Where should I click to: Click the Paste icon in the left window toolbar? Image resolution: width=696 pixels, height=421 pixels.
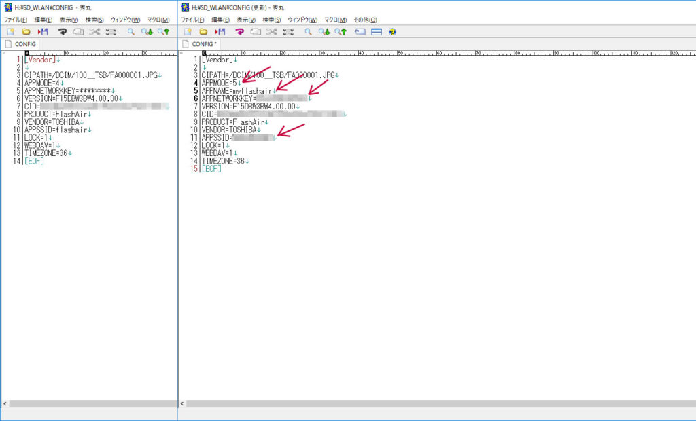(x=111, y=31)
